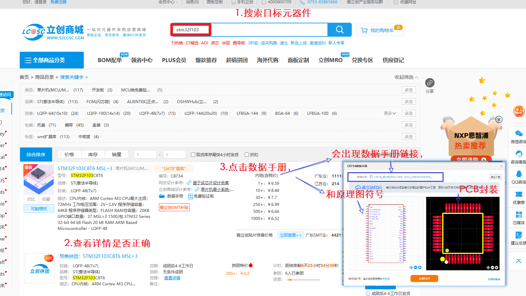
Task: Open my shopping cart
Action: (x=380, y=30)
